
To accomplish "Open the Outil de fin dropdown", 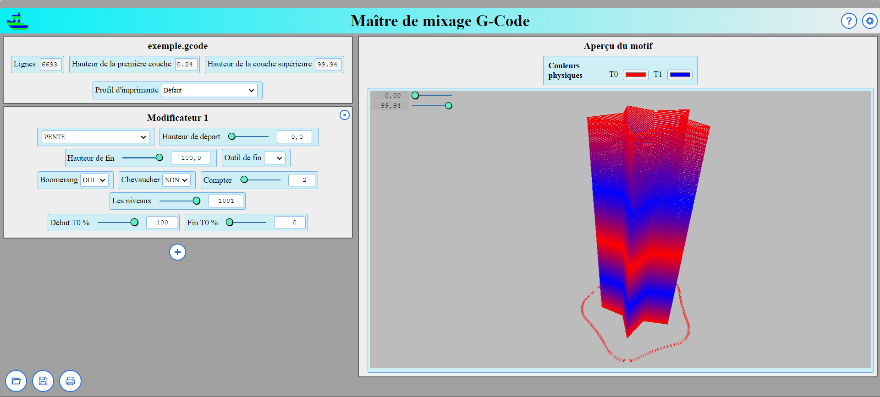I will [x=275, y=158].
